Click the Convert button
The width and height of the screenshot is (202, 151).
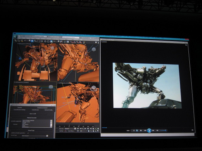click(15, 124)
